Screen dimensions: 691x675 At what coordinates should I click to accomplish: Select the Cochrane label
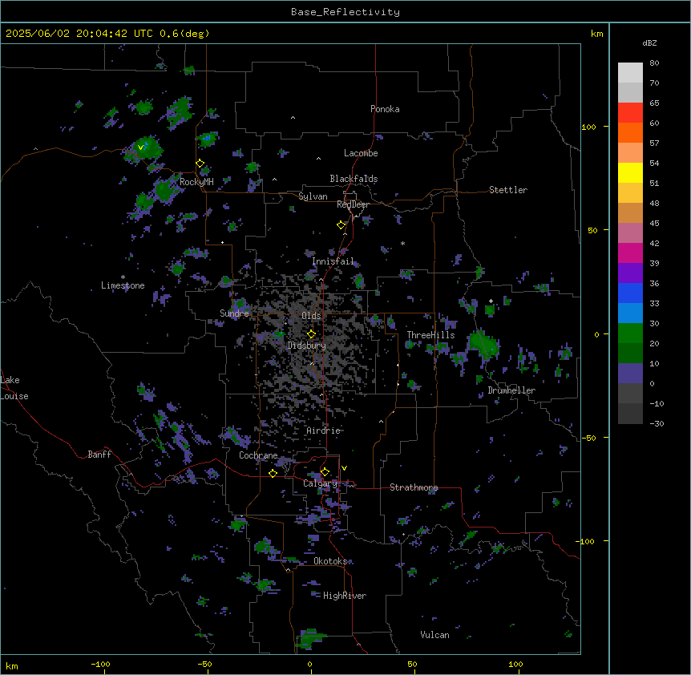point(258,455)
